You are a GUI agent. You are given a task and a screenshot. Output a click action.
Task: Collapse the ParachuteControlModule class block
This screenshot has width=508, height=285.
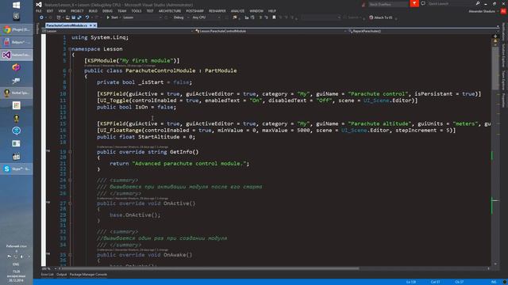pos(70,70)
